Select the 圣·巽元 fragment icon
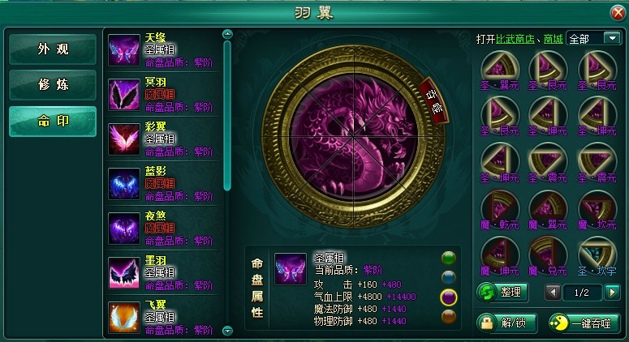The image size is (629, 342). click(x=499, y=66)
